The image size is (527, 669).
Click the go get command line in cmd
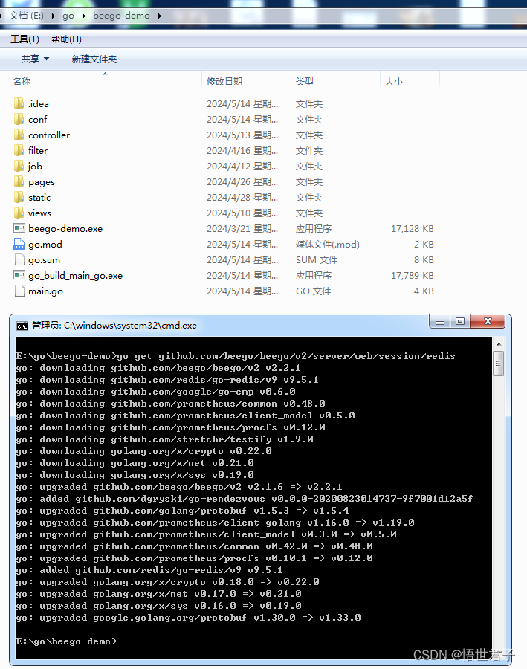236,356
